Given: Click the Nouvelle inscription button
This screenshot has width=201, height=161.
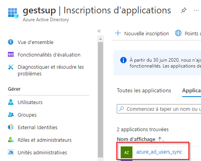Looking at the screenshot, I should (x=142, y=33).
